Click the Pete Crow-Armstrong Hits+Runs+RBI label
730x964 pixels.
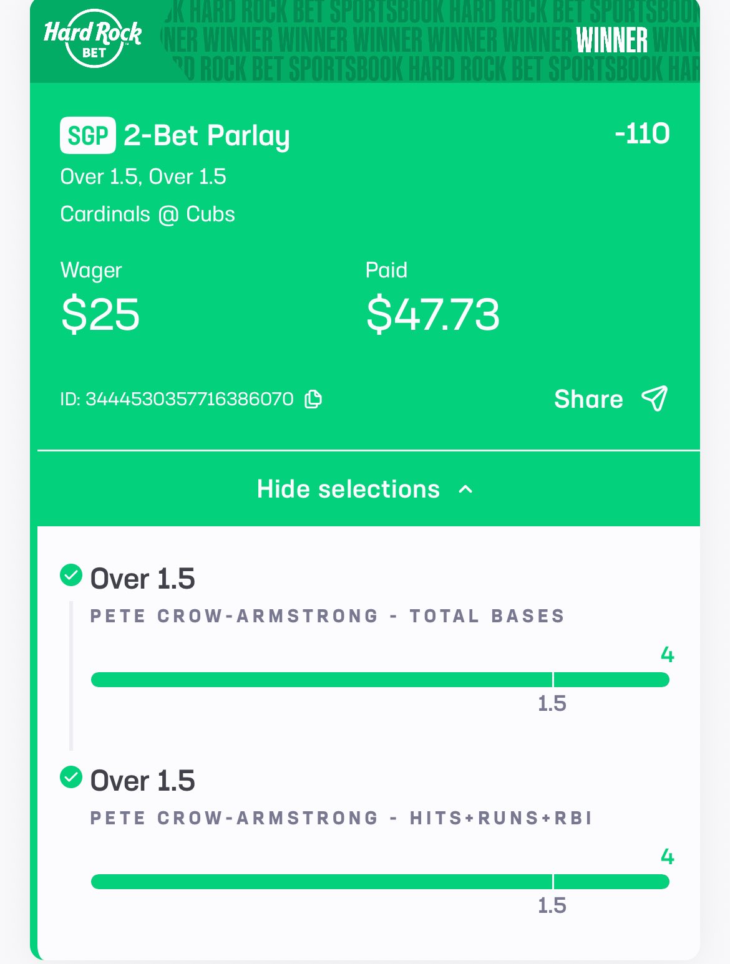coord(341,818)
